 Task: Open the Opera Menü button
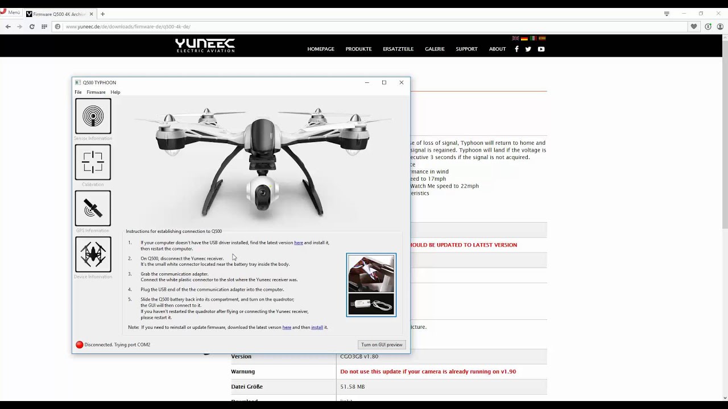pyautogui.click(x=11, y=12)
